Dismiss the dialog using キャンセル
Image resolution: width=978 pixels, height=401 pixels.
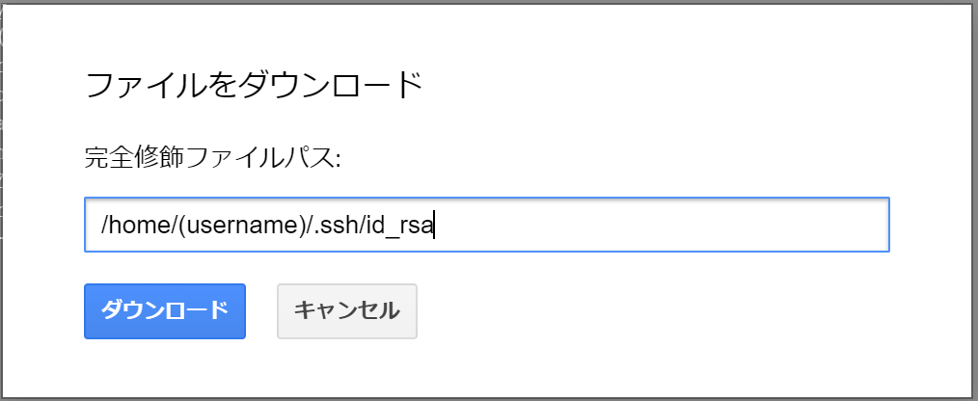346,310
